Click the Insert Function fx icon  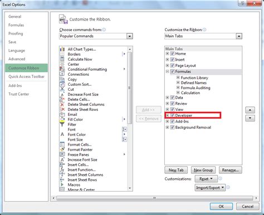pos(62,169)
